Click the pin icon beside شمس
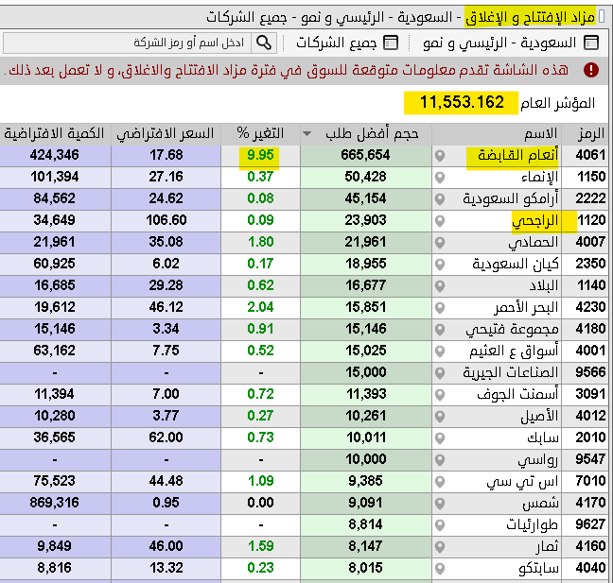 click(x=440, y=504)
